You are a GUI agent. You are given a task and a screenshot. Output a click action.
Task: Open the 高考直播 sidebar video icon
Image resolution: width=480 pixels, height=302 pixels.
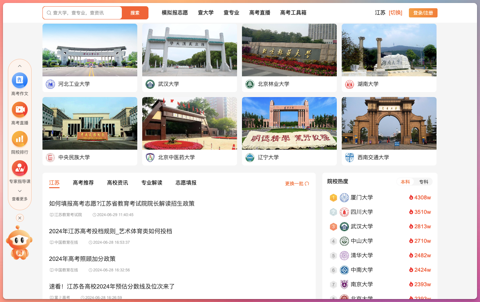click(x=20, y=110)
